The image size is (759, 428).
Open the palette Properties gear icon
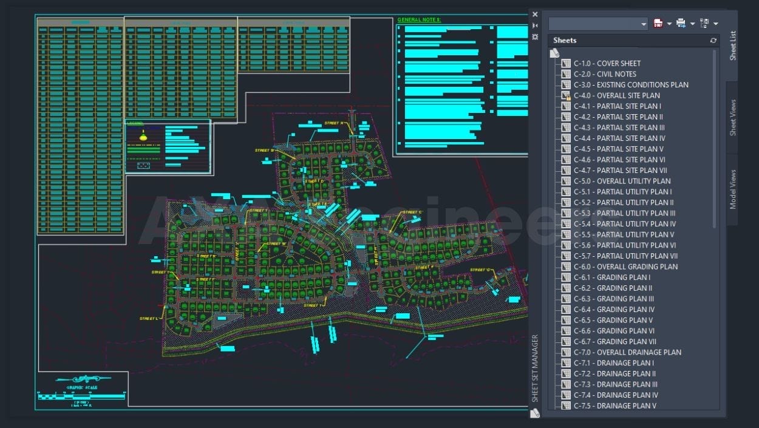(535, 37)
